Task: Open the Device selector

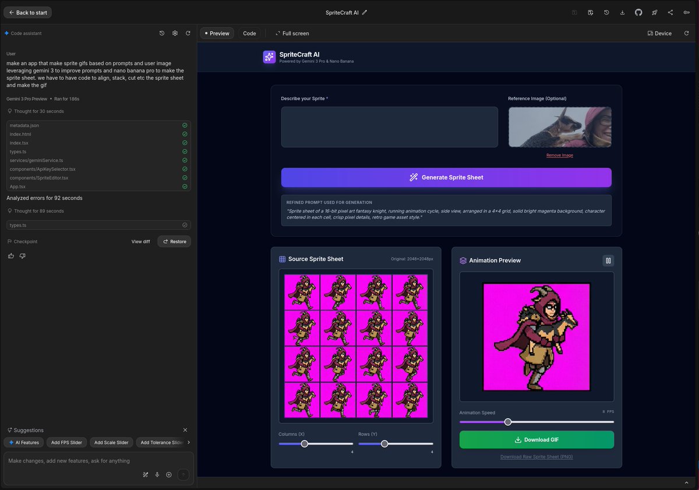Action: (x=659, y=33)
